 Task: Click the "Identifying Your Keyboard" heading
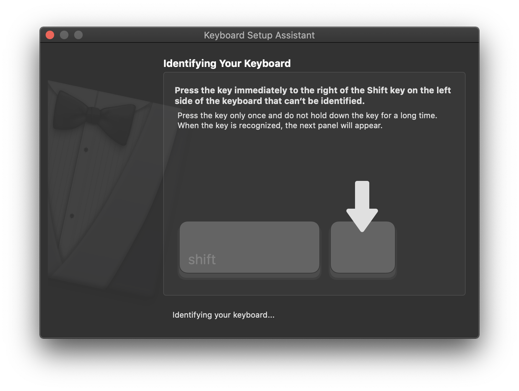click(x=227, y=63)
